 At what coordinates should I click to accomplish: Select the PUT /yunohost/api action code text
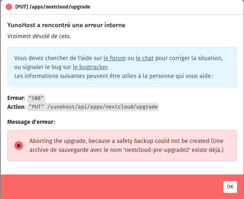click(x=93, y=107)
